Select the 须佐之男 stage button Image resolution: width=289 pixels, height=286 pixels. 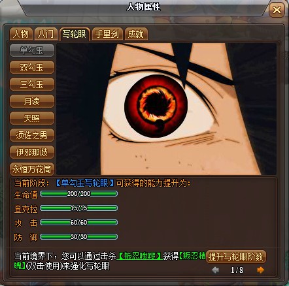[x=32, y=135]
